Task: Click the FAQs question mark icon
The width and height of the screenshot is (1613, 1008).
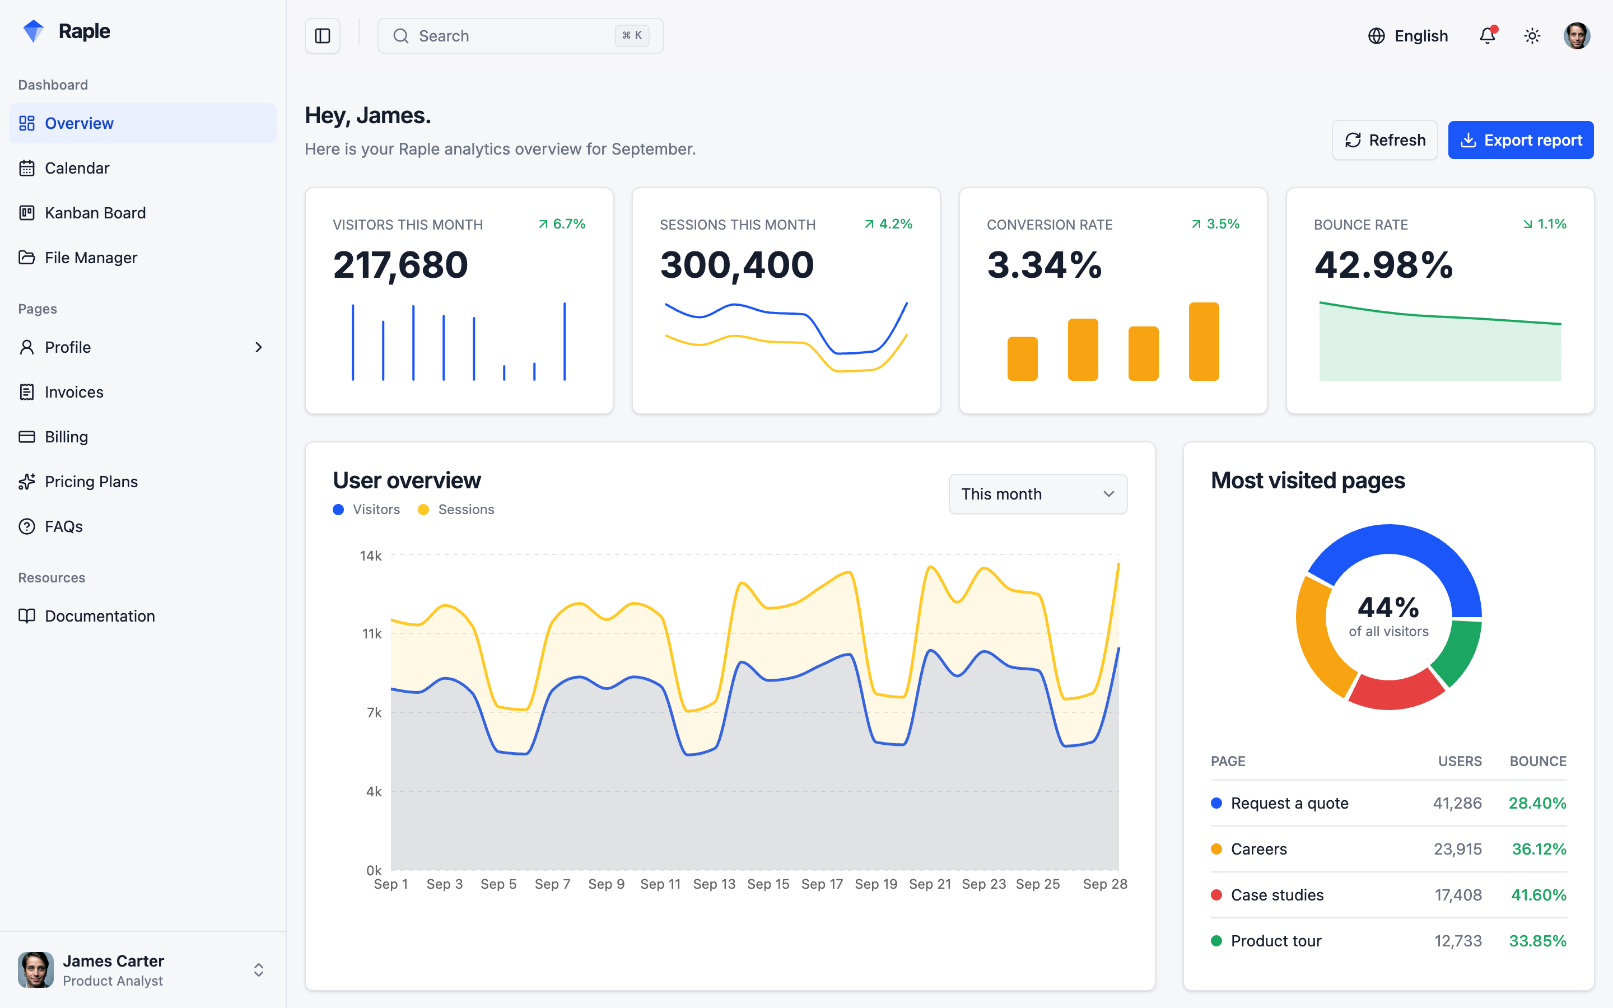Action: coord(27,526)
